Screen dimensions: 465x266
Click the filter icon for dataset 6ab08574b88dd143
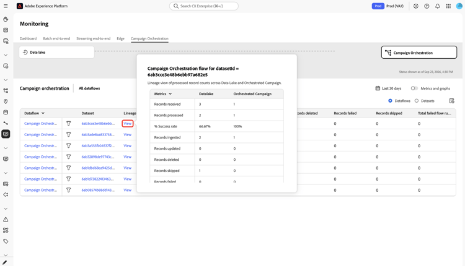pyautogui.click(x=68, y=190)
